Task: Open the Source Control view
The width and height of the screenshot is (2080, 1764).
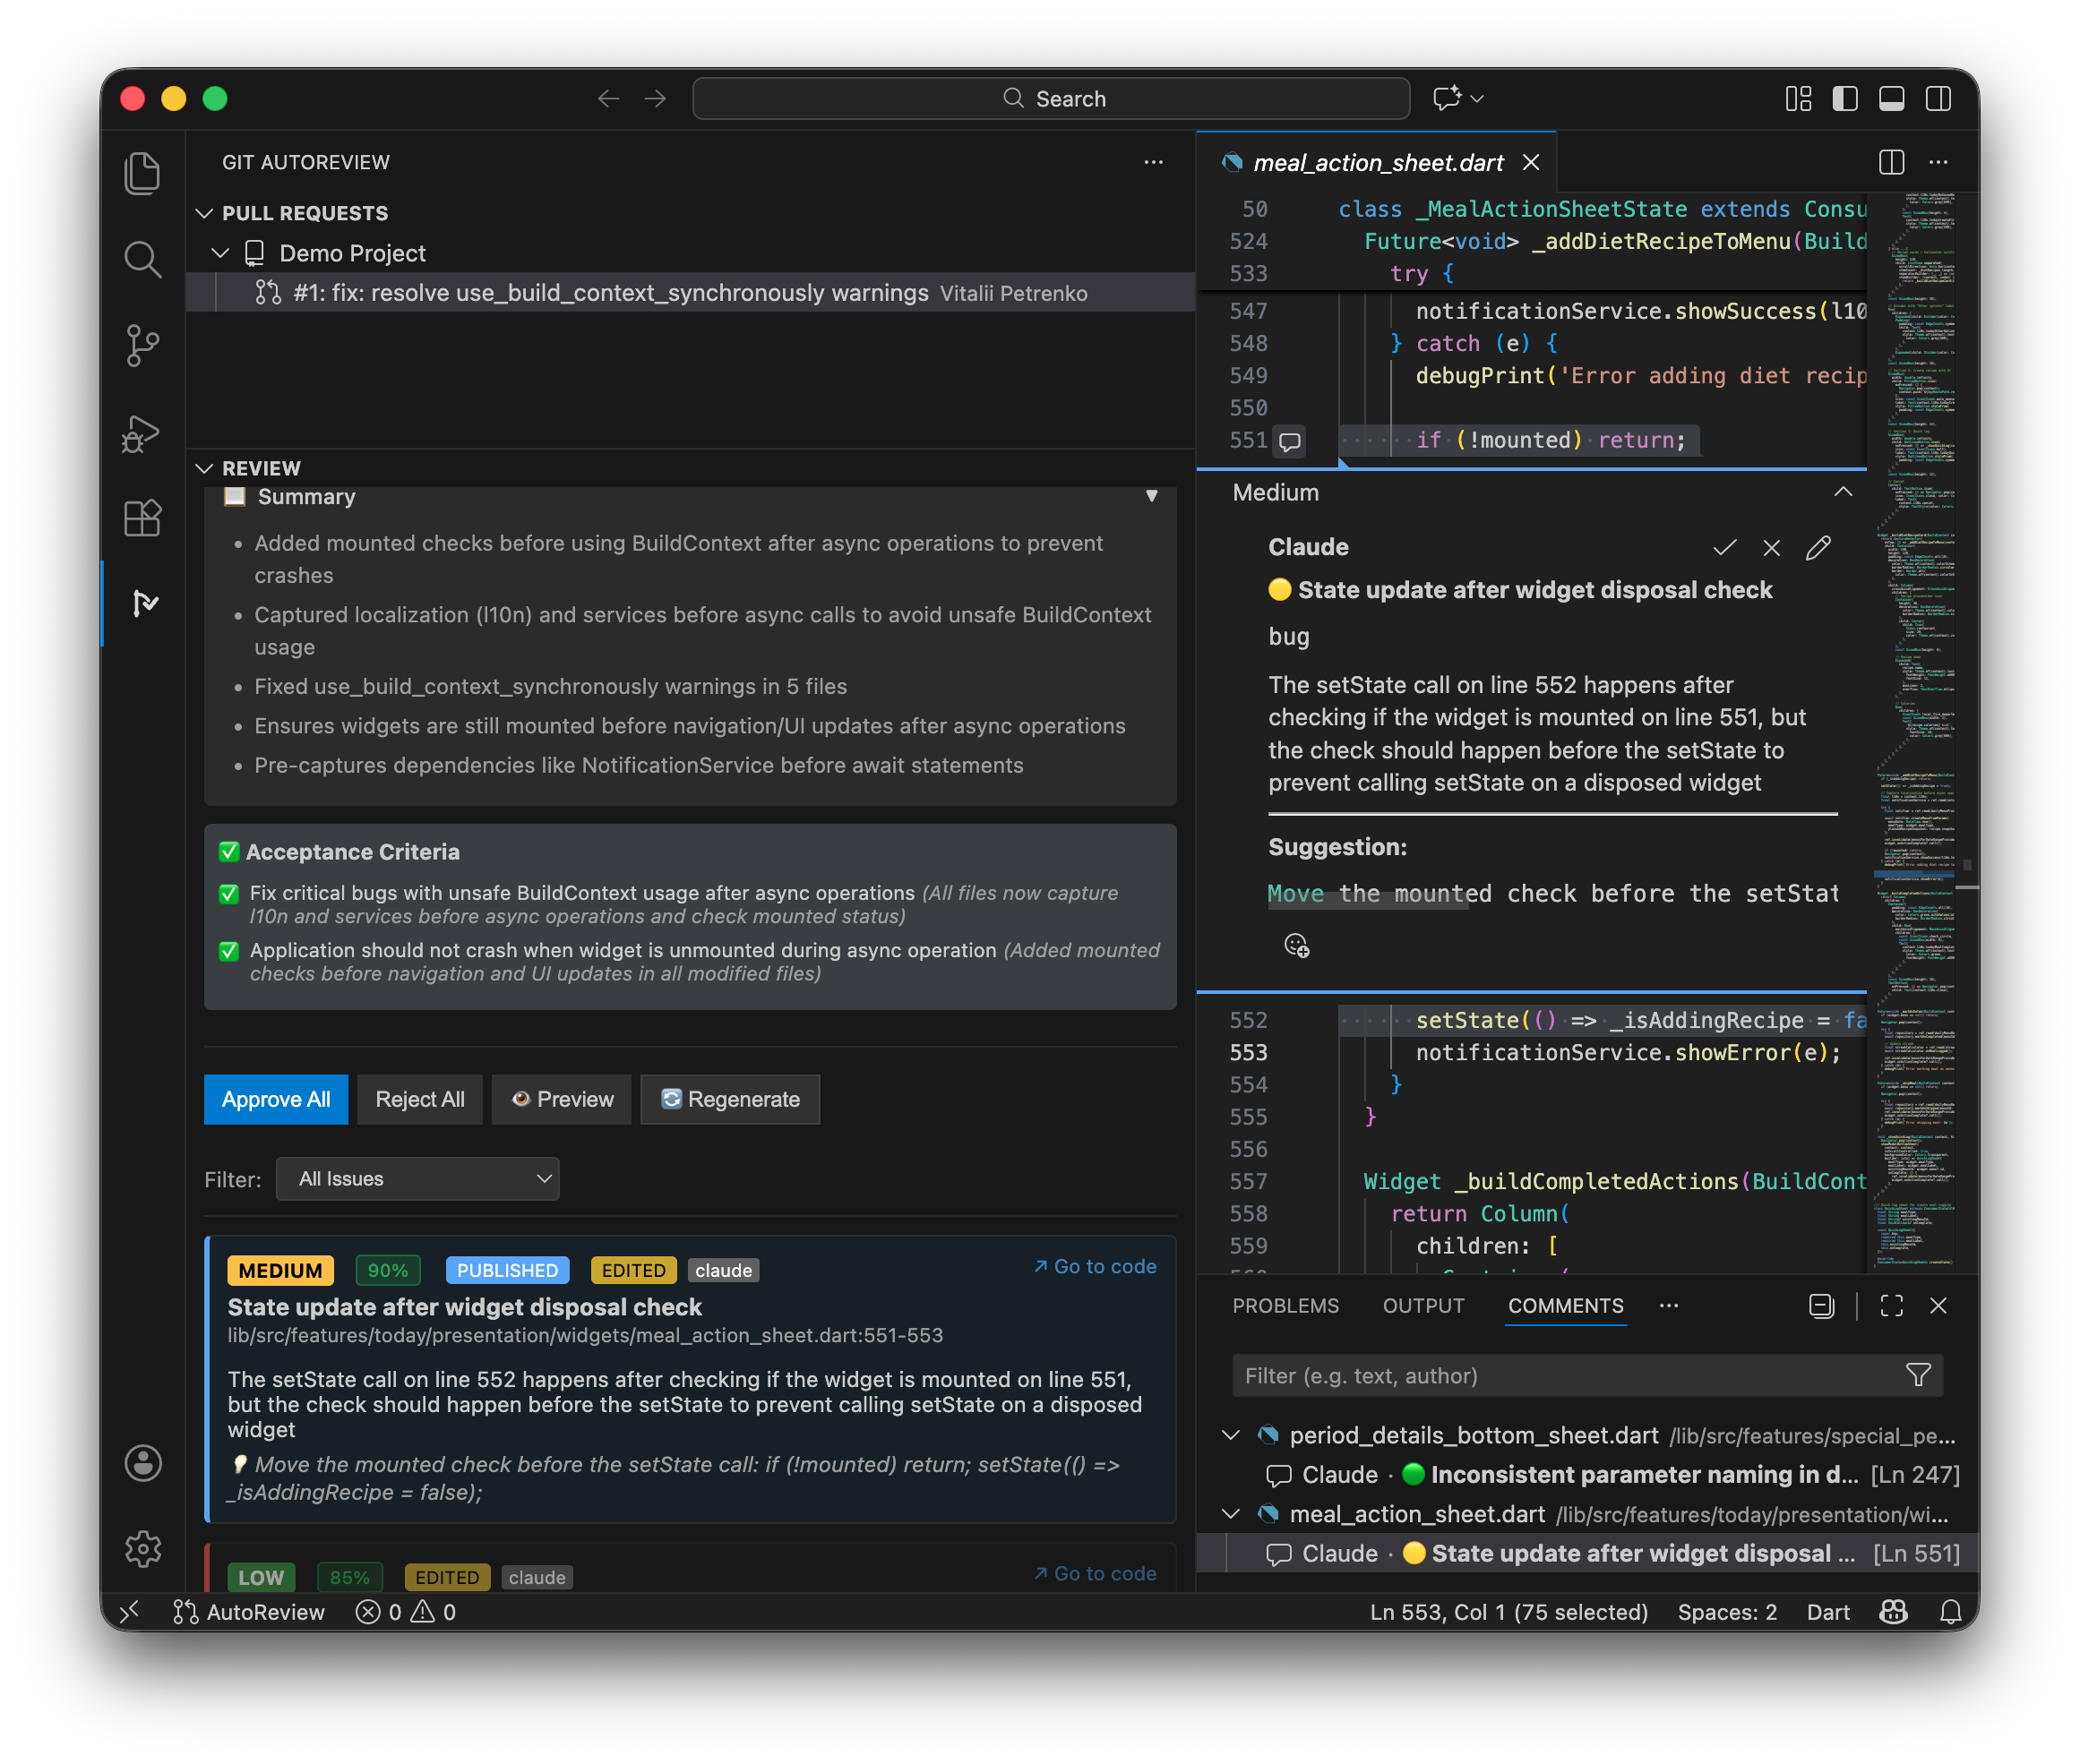Action: pos(143,346)
